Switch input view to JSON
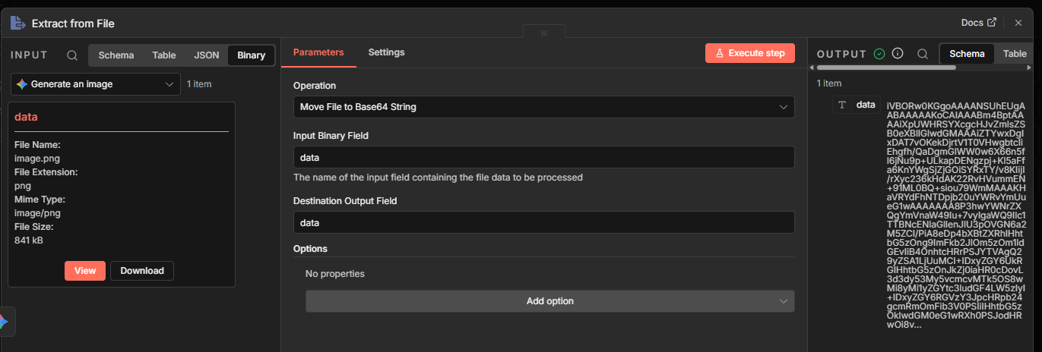Screen dimensions: 1042x352 207,55
